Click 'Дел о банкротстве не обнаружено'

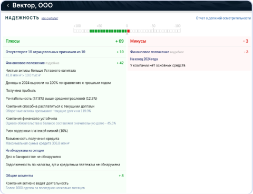(x=33, y=157)
